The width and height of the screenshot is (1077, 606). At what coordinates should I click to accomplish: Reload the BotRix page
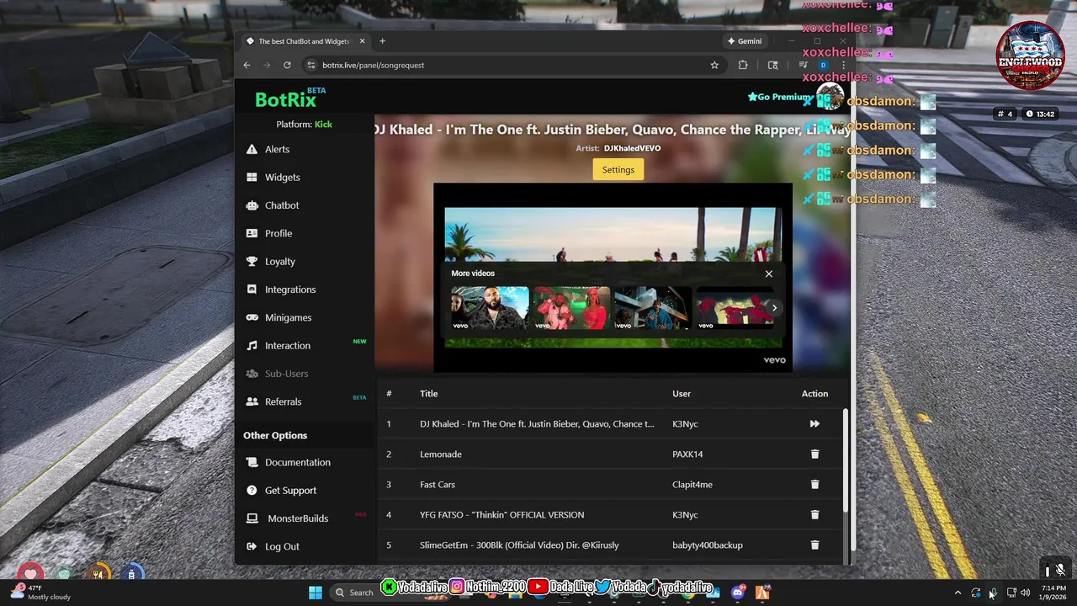tap(287, 65)
